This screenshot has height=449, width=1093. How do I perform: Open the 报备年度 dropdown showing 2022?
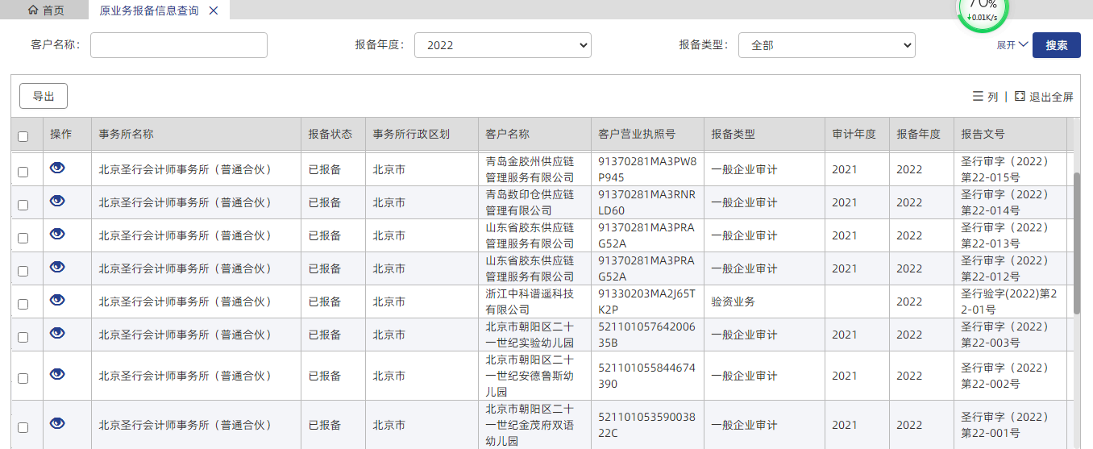[502, 45]
